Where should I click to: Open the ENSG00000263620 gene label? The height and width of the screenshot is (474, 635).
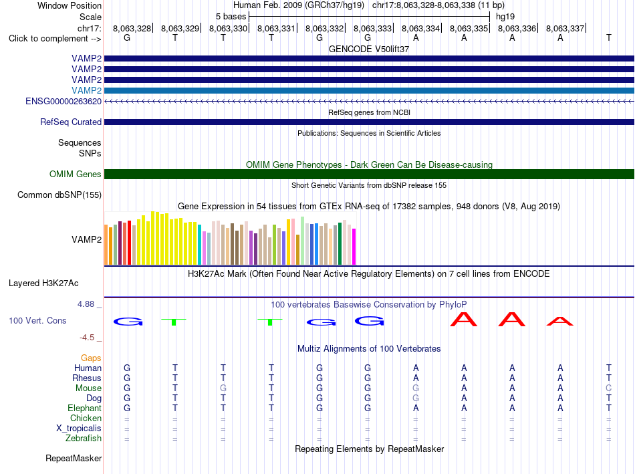[63, 101]
